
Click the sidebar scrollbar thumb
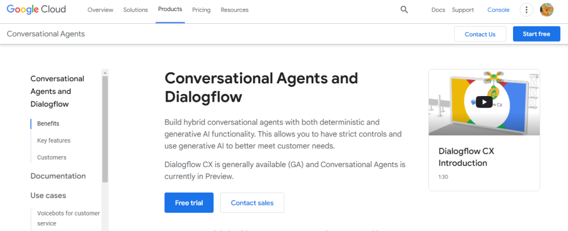point(105,129)
